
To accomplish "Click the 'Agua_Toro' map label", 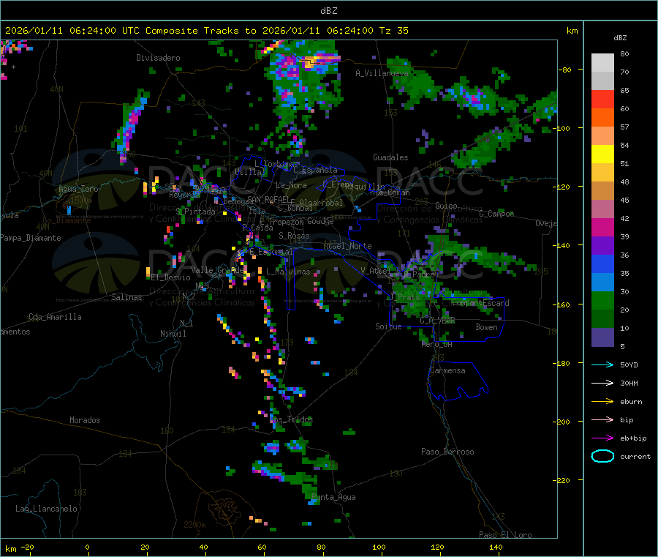I will pos(78,189).
